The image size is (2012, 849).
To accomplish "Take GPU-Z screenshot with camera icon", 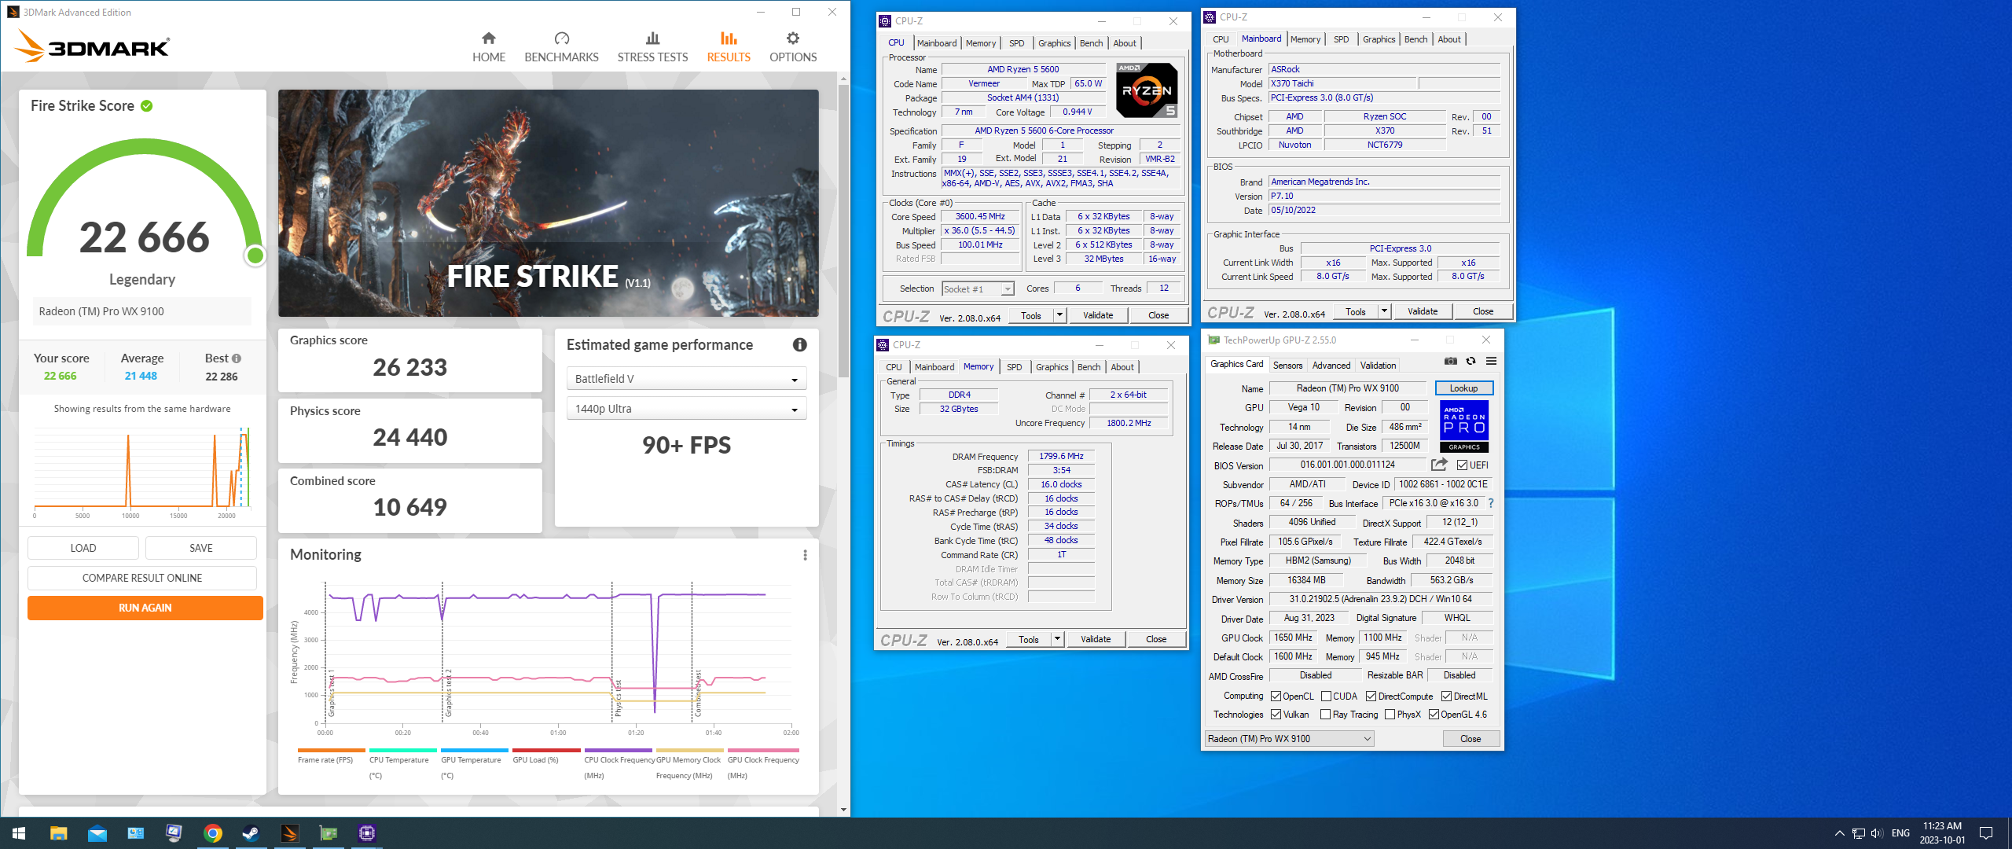I will pyautogui.click(x=1451, y=361).
